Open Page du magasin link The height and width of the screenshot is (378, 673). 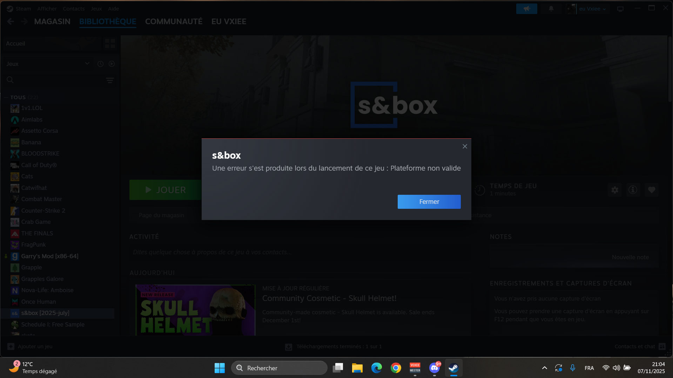161,215
